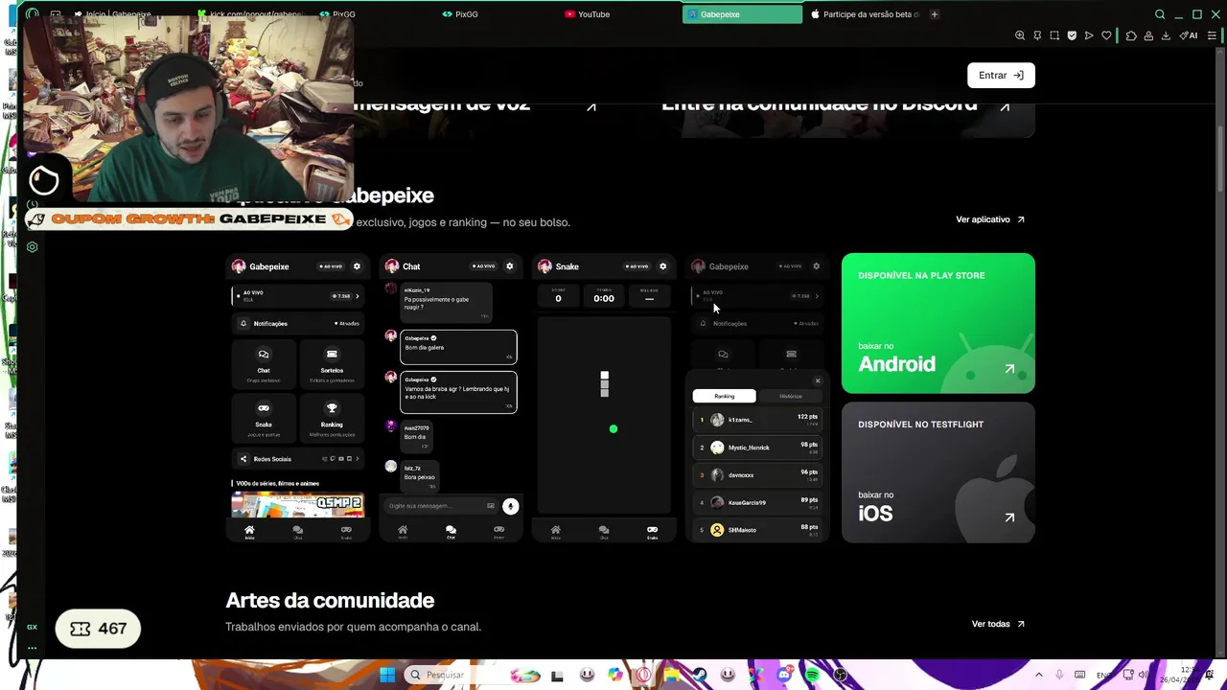Click the Snake bottom nav icon in Snake screen
The image size is (1227, 690).
(652, 531)
